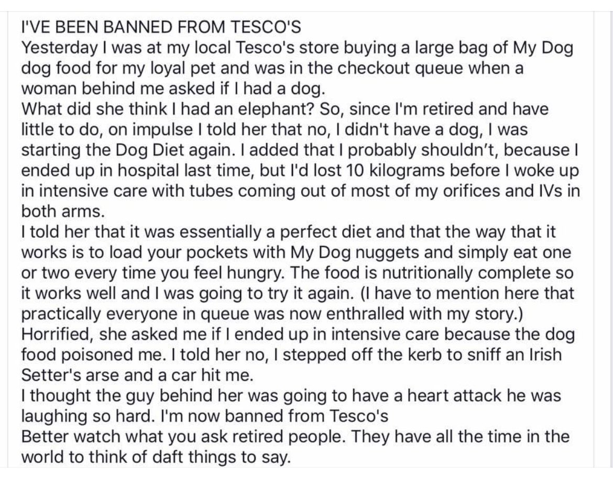
Task: Select the line starting "practically everyone in queue"
Action: [x=272, y=314]
